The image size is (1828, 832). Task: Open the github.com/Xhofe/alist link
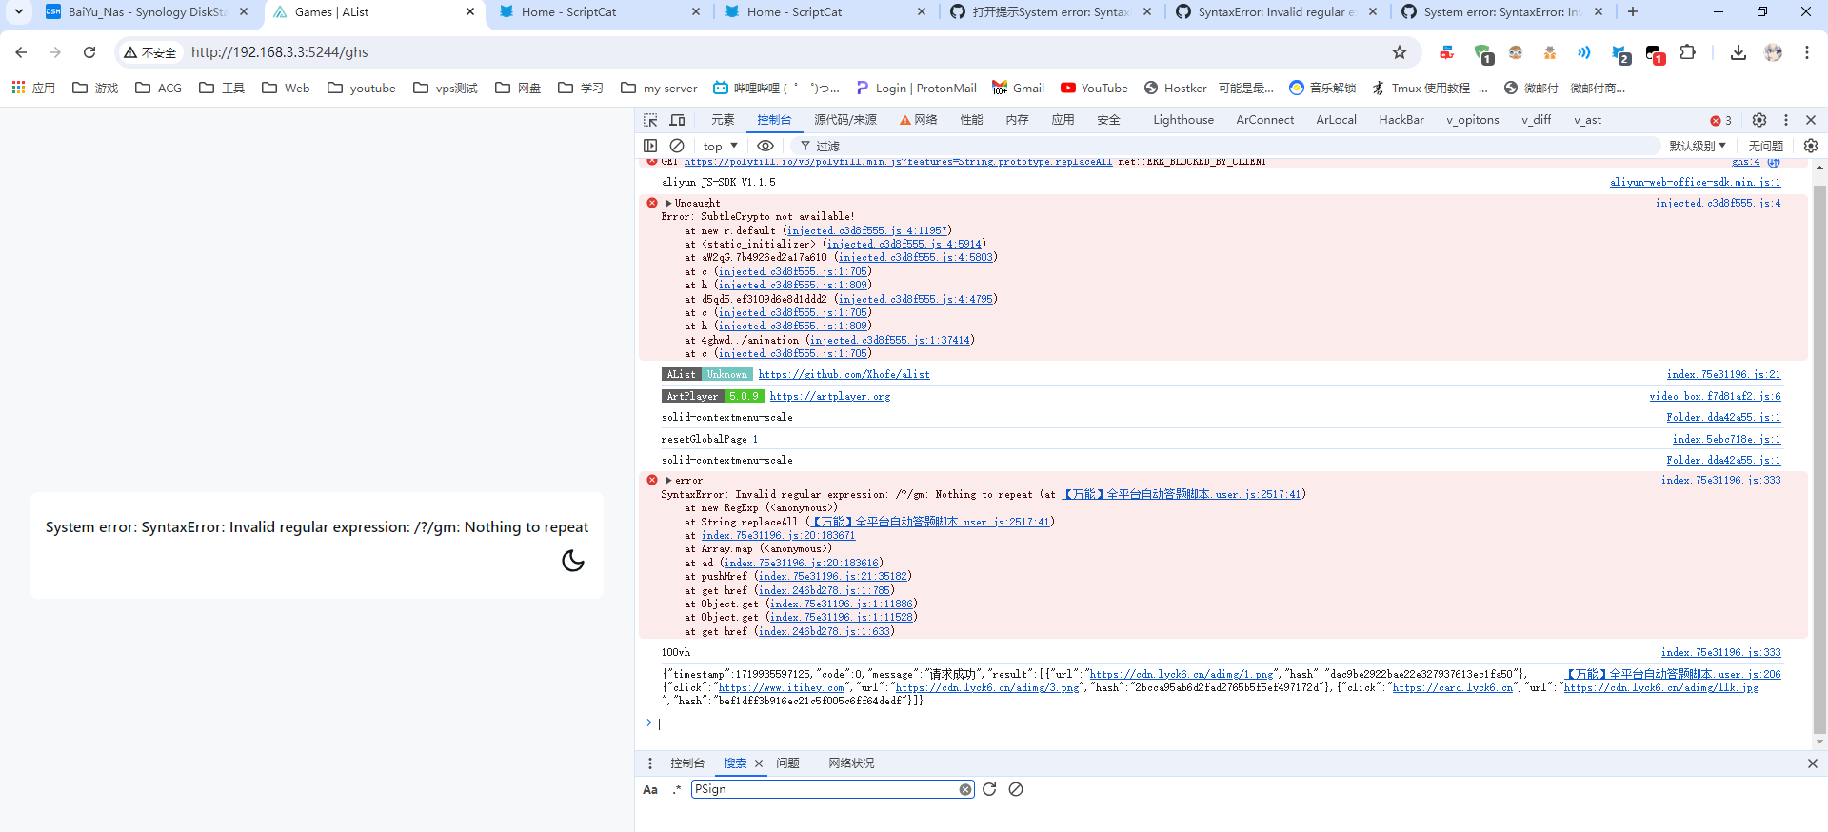pos(844,375)
